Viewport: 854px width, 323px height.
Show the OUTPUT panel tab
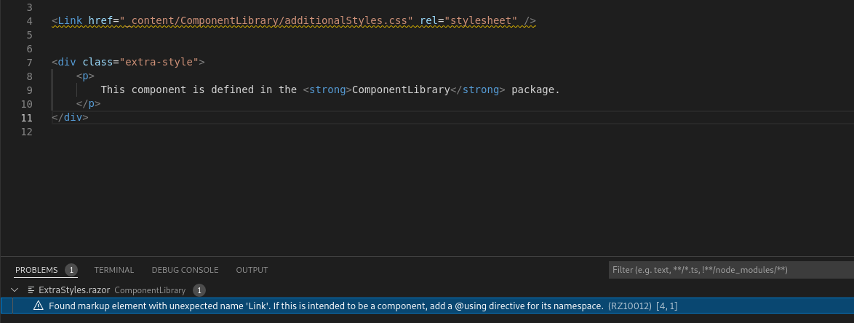[252, 270]
